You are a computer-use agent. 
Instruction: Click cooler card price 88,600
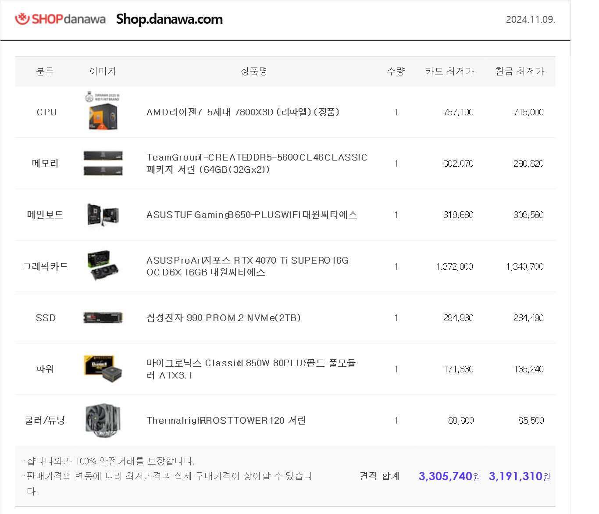[461, 421]
